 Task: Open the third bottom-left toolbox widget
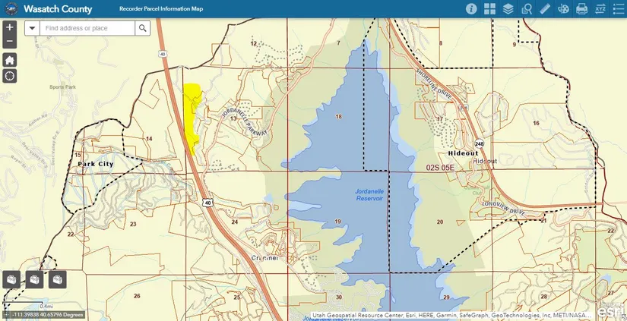coord(58,279)
